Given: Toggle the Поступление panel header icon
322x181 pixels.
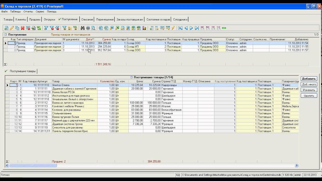Looking at the screenshot, I should pos(6,34).
